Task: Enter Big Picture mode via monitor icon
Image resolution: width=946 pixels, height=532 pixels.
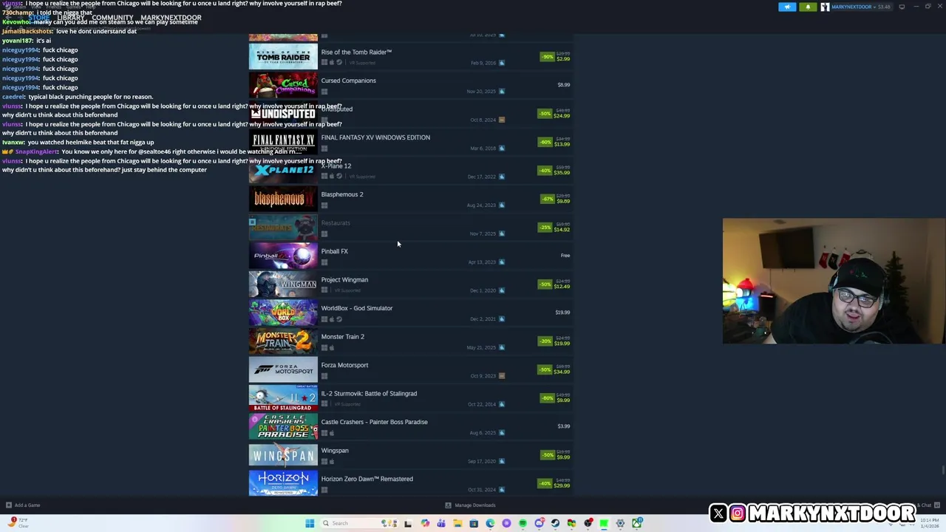Action: click(902, 7)
